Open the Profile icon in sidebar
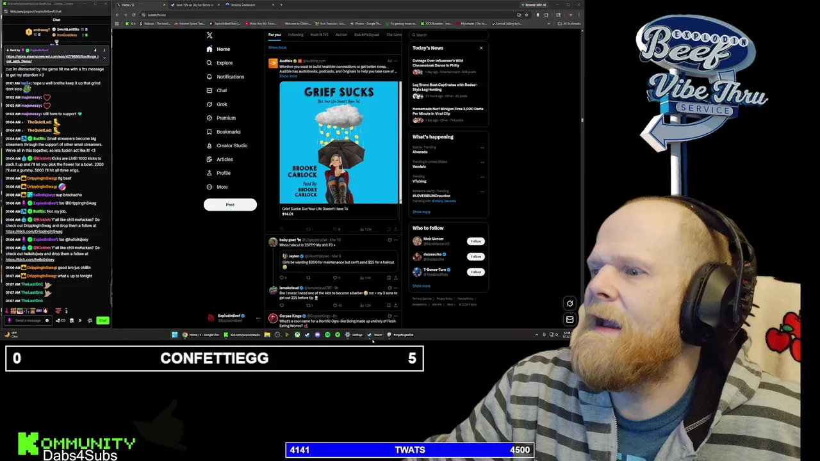 (209, 173)
